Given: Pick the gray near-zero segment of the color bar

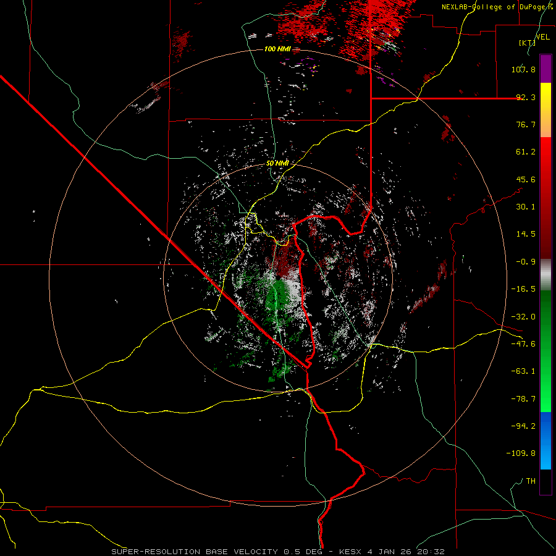Looking at the screenshot, I should pyautogui.click(x=545, y=275).
